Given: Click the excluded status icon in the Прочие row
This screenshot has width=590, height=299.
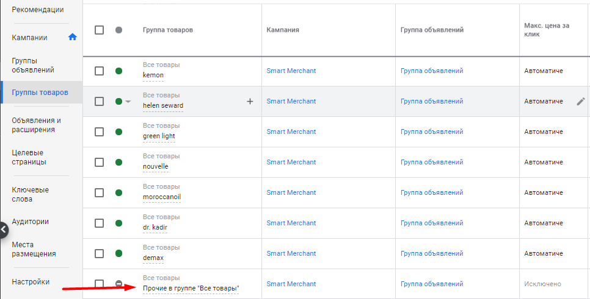Looking at the screenshot, I should (118, 284).
